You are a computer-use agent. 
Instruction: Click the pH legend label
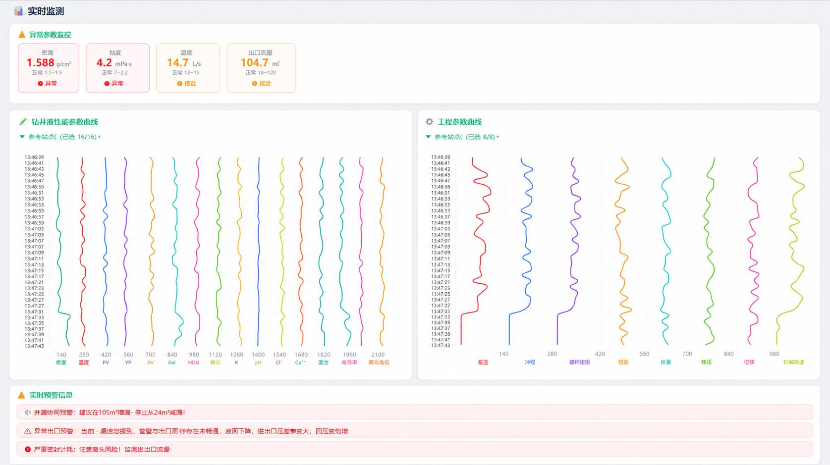coord(258,362)
